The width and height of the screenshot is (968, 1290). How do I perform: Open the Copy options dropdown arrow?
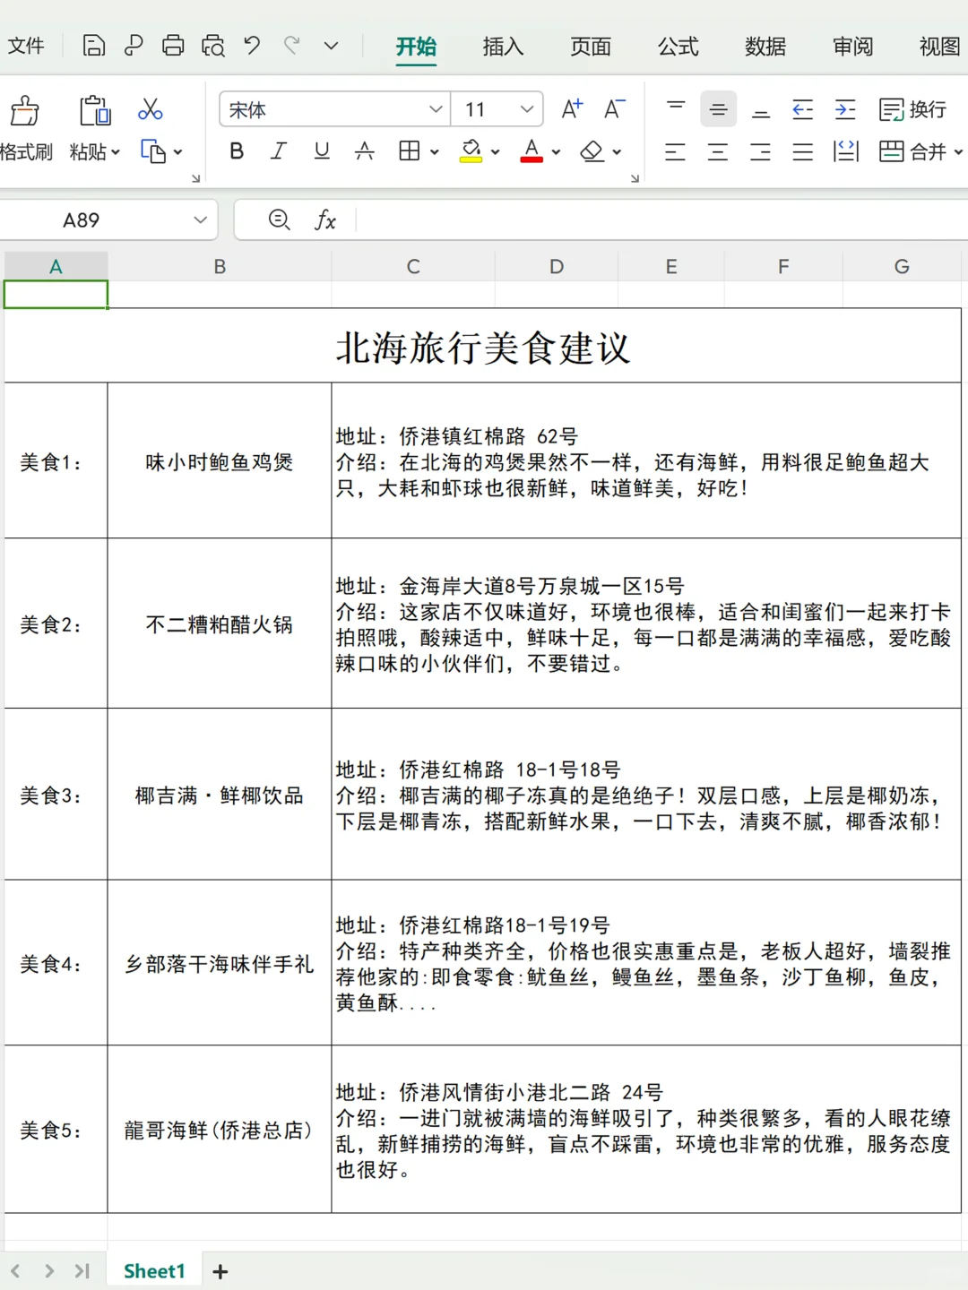178,152
